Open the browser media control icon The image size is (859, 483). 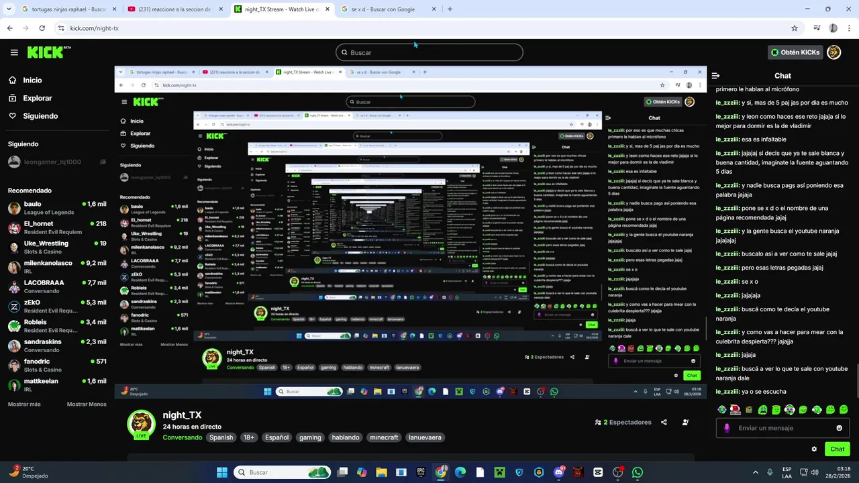(x=817, y=28)
